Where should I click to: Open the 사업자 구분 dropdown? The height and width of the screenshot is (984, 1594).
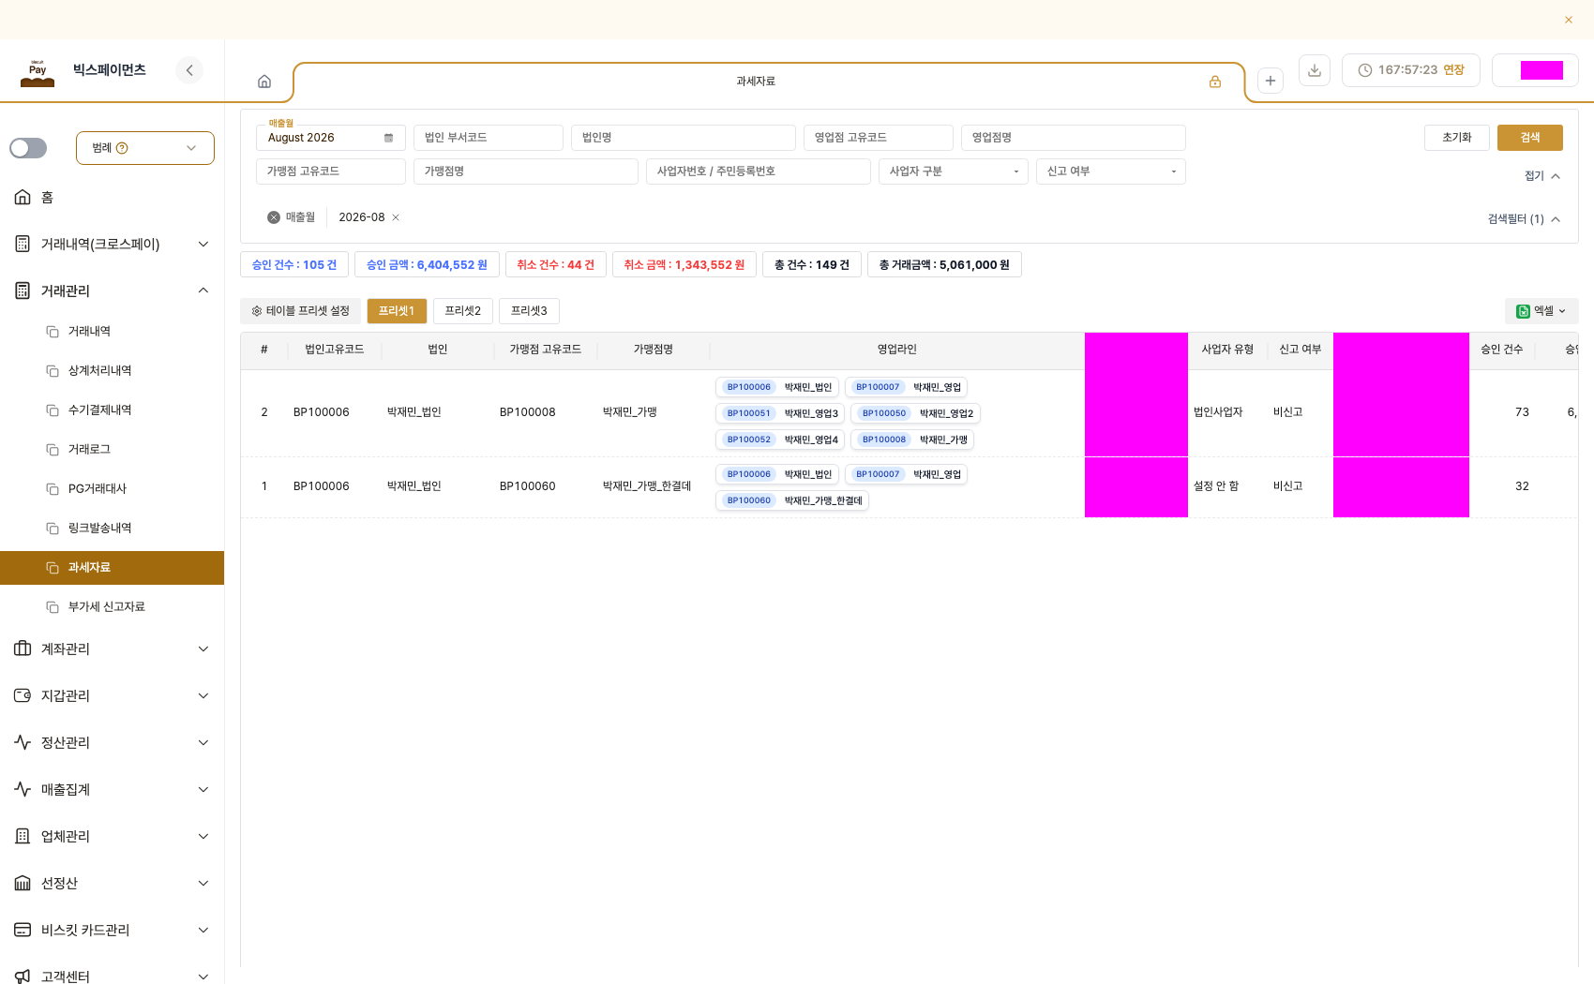[954, 171]
